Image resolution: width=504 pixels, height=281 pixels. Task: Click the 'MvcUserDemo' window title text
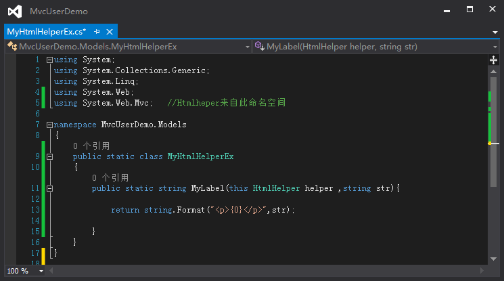59,12
